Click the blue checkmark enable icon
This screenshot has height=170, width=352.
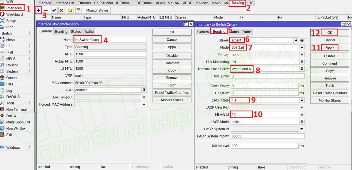[54, 10]
